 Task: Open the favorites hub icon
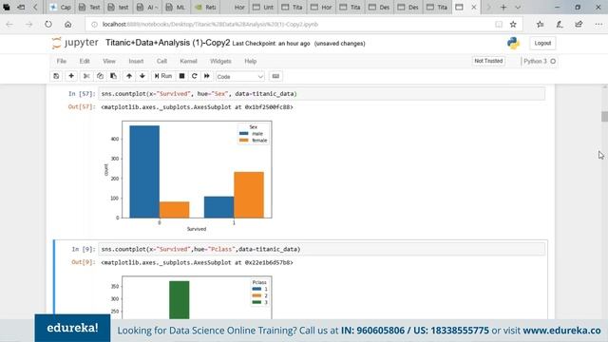click(x=541, y=25)
